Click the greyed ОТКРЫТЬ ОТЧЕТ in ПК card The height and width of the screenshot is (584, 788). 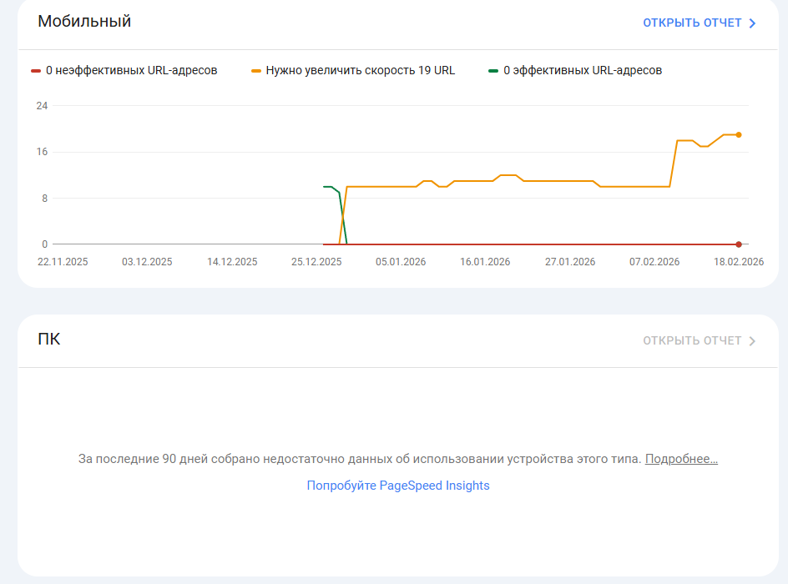pyautogui.click(x=692, y=340)
